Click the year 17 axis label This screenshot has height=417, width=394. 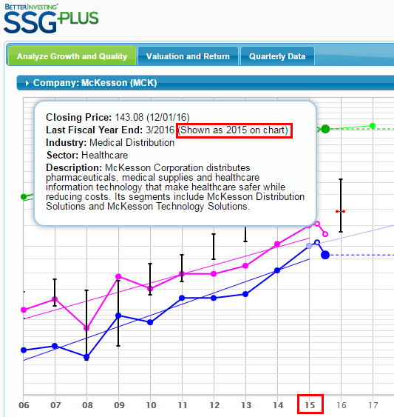pyautogui.click(x=373, y=405)
